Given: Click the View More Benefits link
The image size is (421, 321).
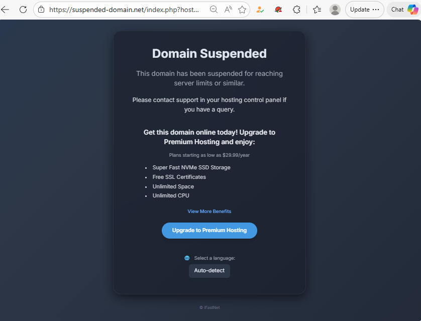Looking at the screenshot, I should pyautogui.click(x=209, y=211).
